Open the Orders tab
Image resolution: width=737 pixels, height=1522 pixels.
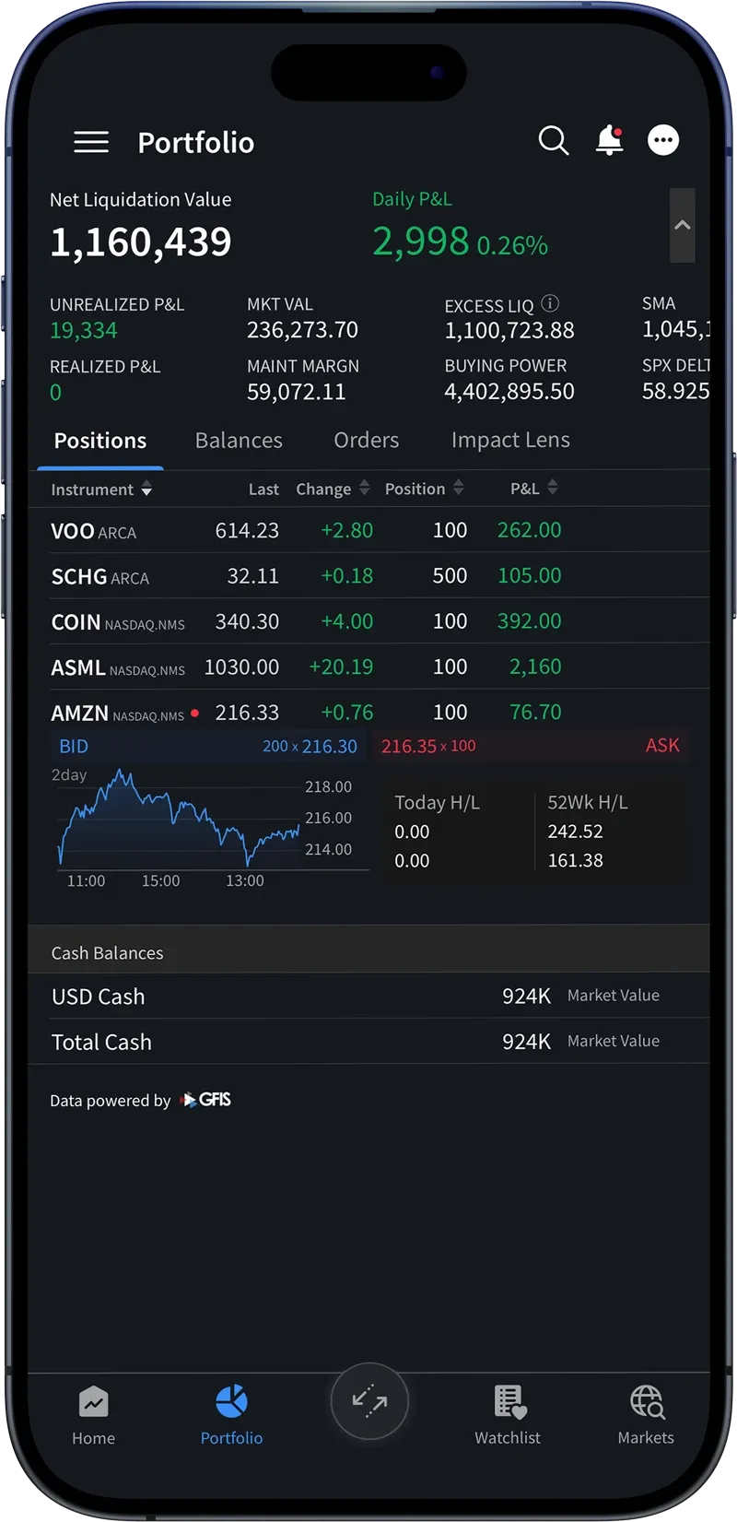(x=366, y=441)
